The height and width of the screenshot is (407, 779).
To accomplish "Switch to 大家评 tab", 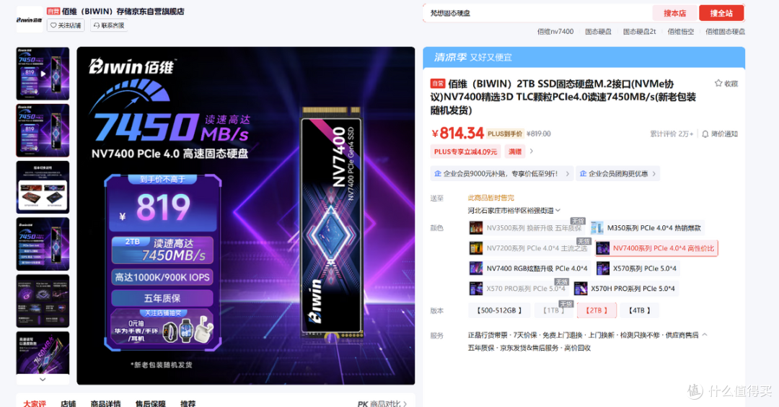I will [35, 403].
